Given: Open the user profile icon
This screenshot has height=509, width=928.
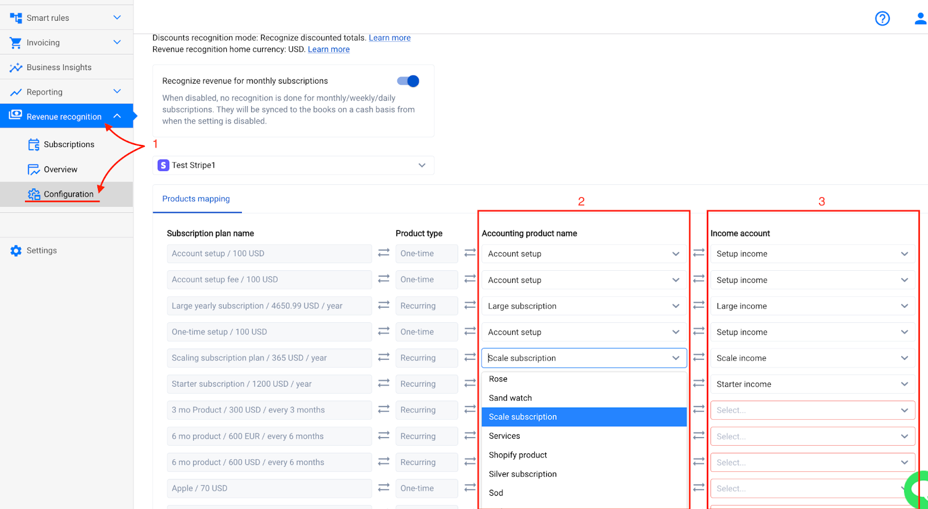Looking at the screenshot, I should click(920, 19).
